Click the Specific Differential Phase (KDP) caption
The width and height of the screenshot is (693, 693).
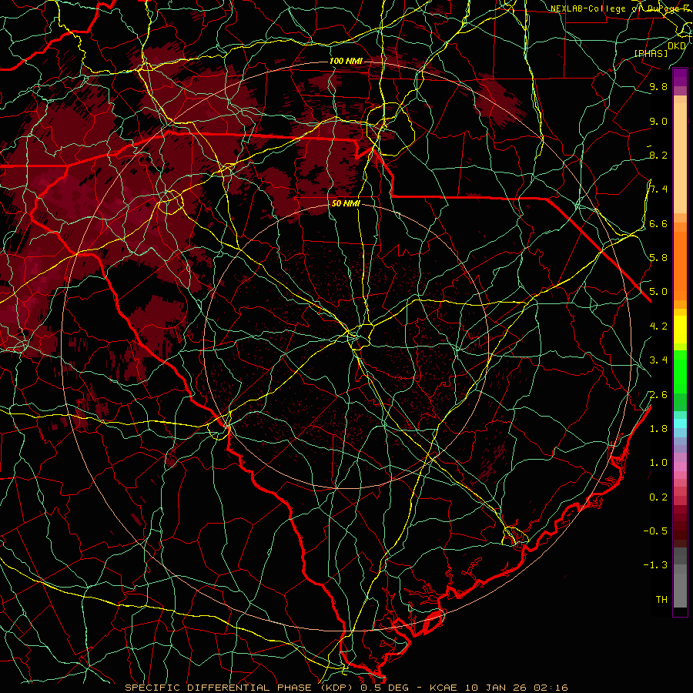240,688
